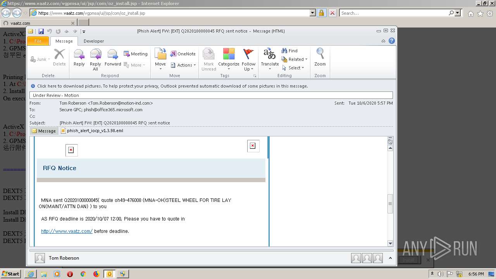
Task: Click the security lock icon in address bar
Action: (x=321, y=13)
